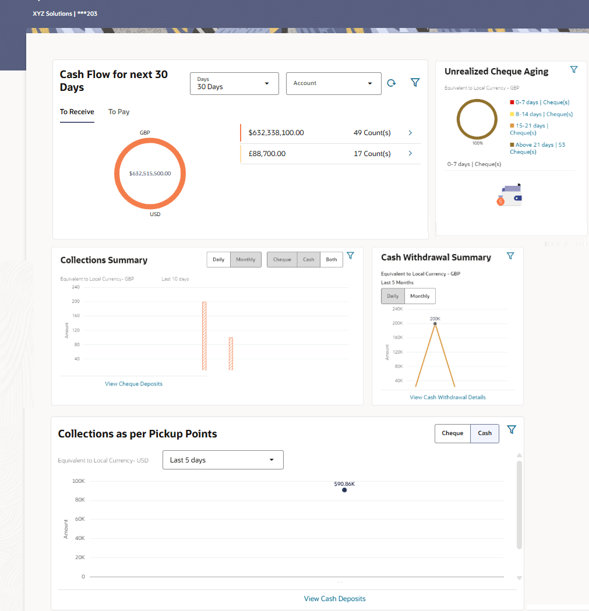Select Monthly in Cash Withdrawal Summary

click(x=420, y=296)
